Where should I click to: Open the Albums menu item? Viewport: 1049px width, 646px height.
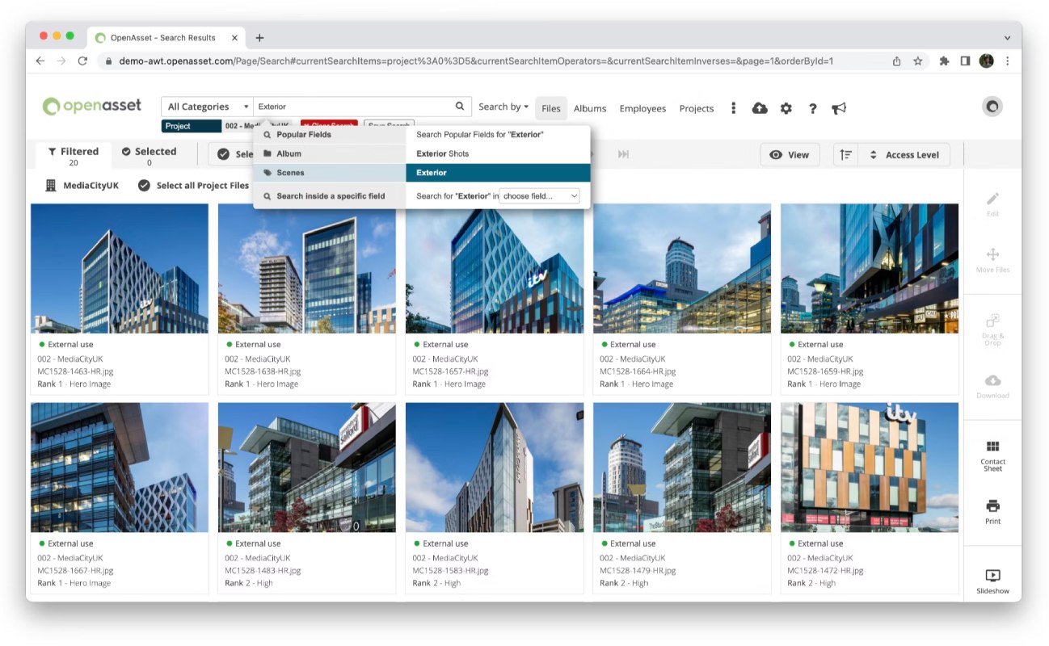590,108
